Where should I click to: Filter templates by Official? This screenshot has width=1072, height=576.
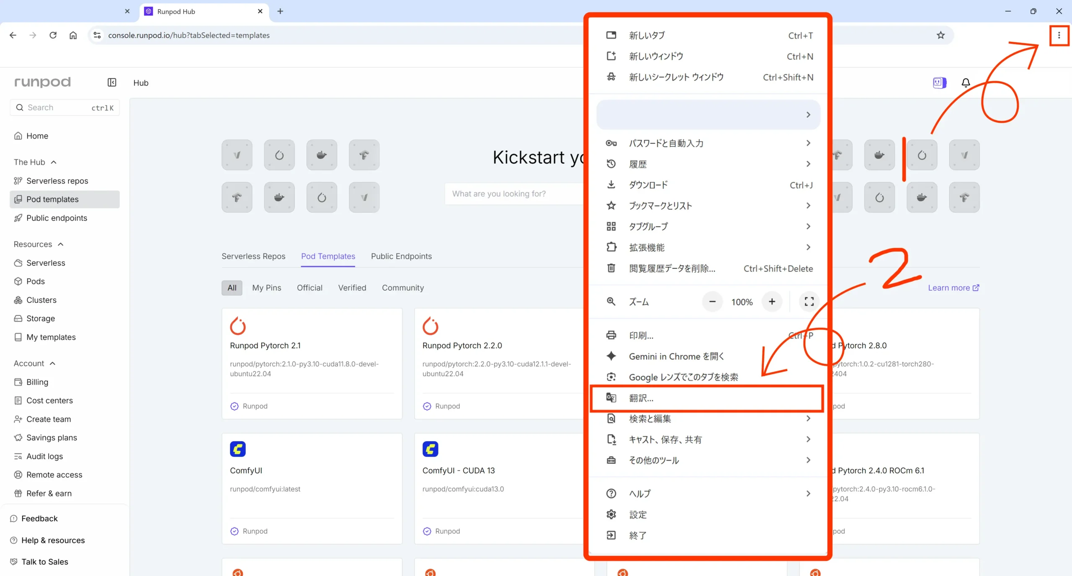pyautogui.click(x=309, y=288)
